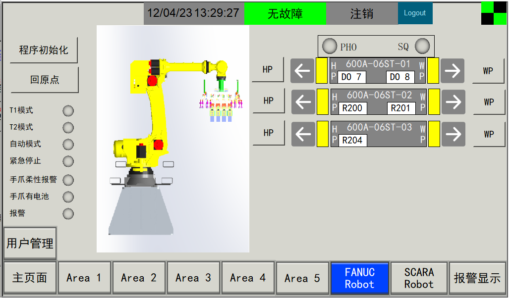This screenshot has height=299, width=510.
Task: Click left arrow for station 600A-06ST-01
Action: pos(302,71)
